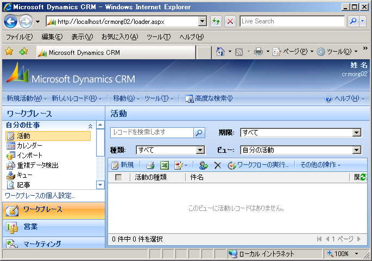Click the URL address field
372x261 pixels.
pyautogui.click(x=122, y=22)
